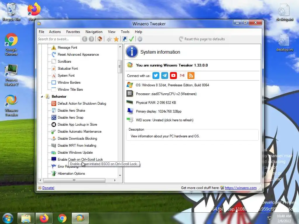299x224 pixels.
Task: Open Winaero Telegram channel icon
Action: point(165,76)
